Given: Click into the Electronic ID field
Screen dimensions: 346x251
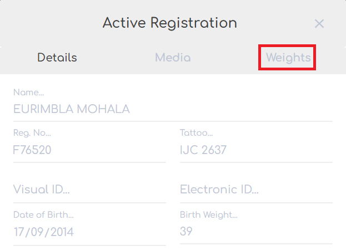Looking at the screenshot, I should coord(256,189).
